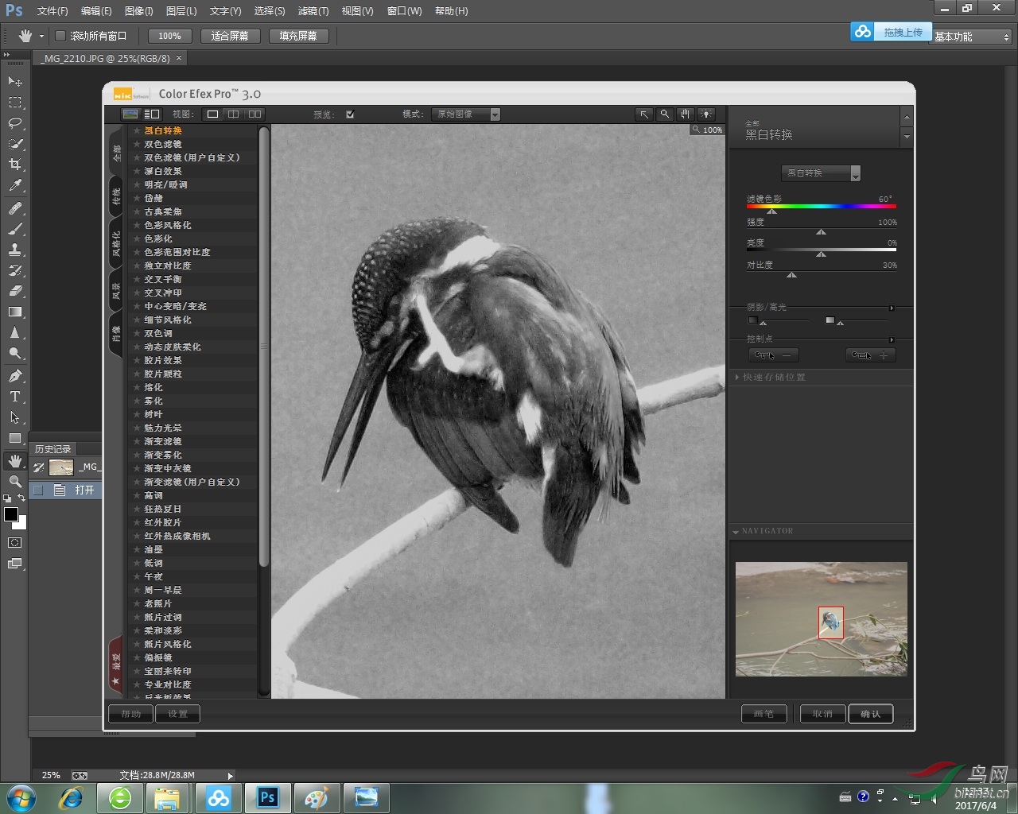Adjust the 亮度 brightness slider
This screenshot has width=1018, height=814.
click(x=821, y=254)
